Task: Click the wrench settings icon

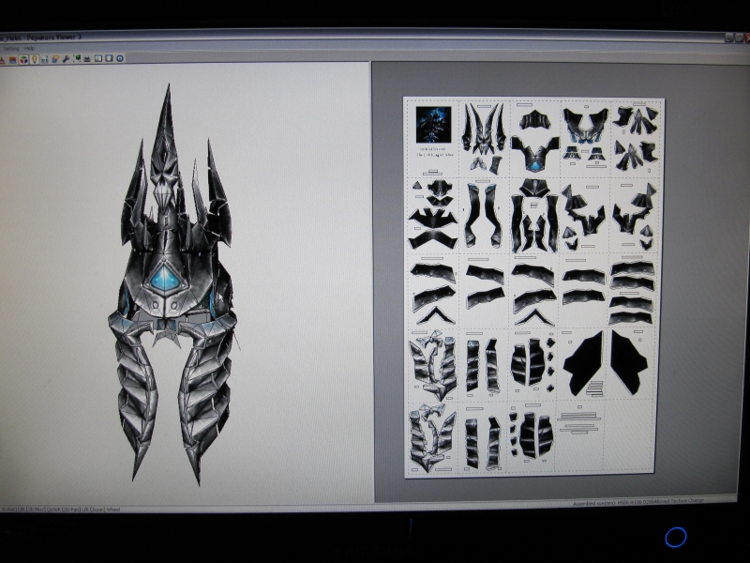Action: pyautogui.click(x=66, y=59)
